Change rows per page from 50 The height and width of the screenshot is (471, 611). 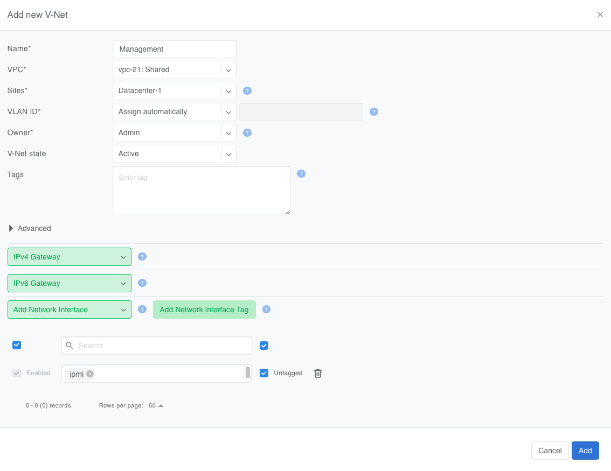pyautogui.click(x=155, y=405)
